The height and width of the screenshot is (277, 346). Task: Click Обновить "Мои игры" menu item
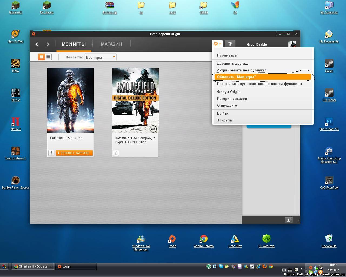pyautogui.click(x=263, y=77)
